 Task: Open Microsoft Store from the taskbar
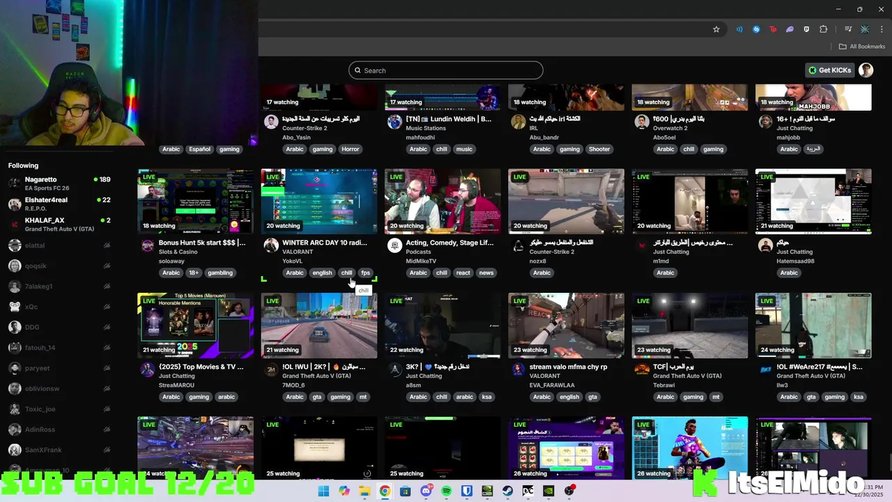pos(405,491)
